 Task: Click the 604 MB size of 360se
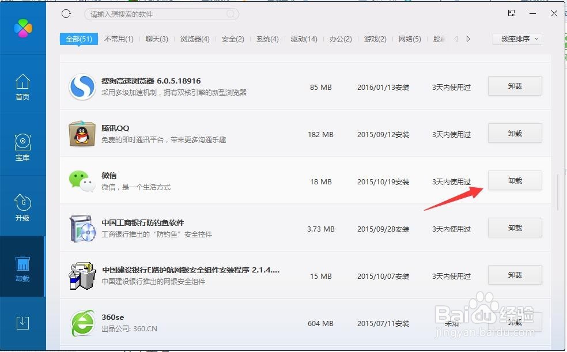point(320,324)
